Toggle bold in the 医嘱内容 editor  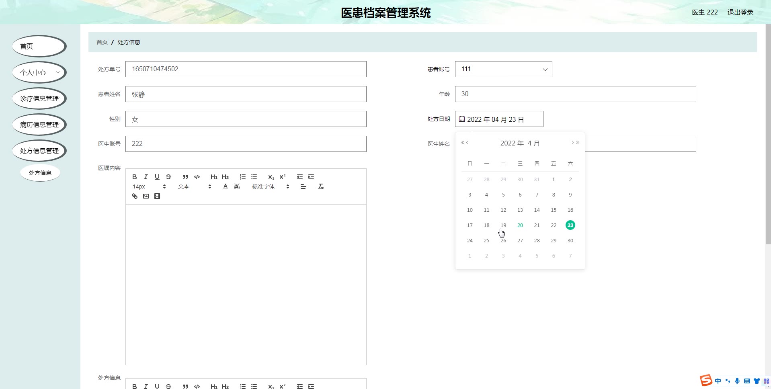[x=135, y=177]
